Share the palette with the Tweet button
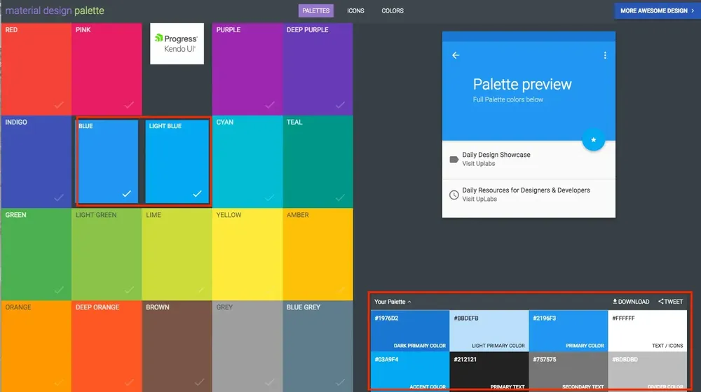 point(671,302)
